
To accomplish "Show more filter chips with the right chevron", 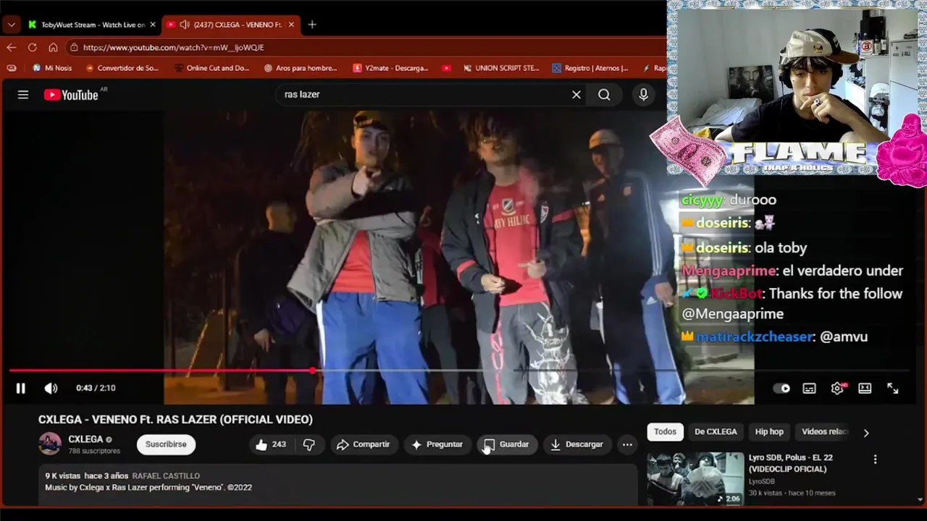I will point(866,433).
